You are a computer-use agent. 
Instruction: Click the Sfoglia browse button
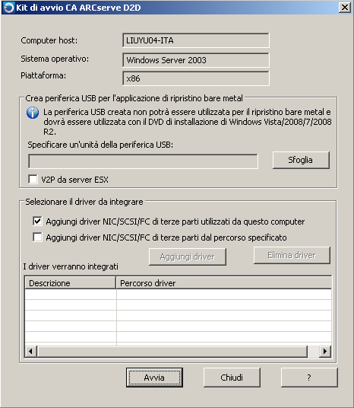(x=301, y=160)
